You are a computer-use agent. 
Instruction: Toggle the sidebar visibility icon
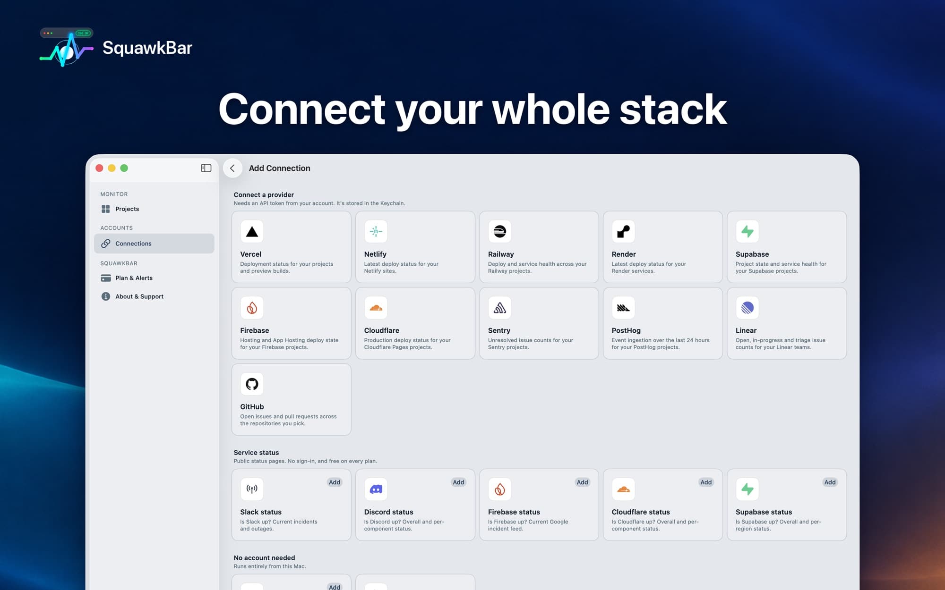pyautogui.click(x=206, y=168)
